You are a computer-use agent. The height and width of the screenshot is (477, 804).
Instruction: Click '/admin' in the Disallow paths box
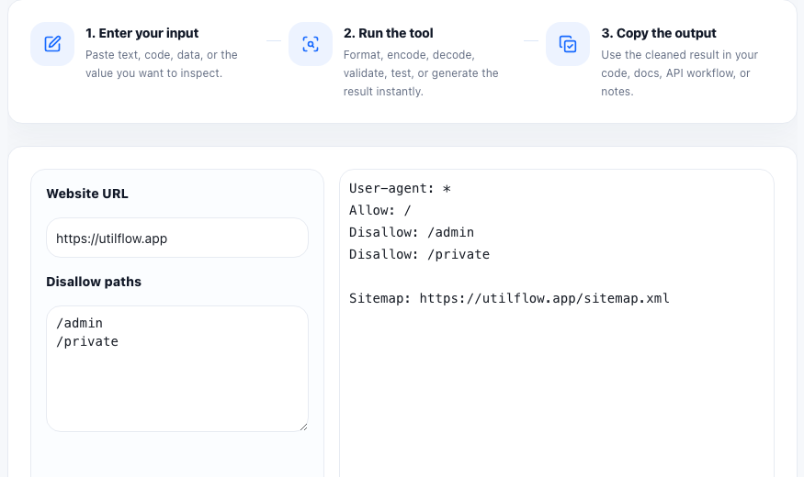point(79,324)
